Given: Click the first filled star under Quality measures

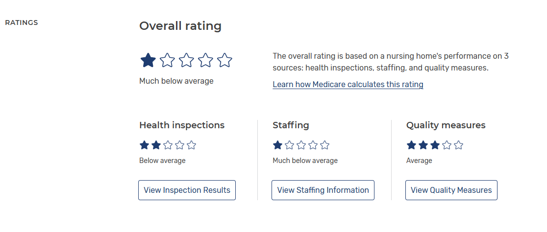Looking at the screenshot, I should click(411, 145).
